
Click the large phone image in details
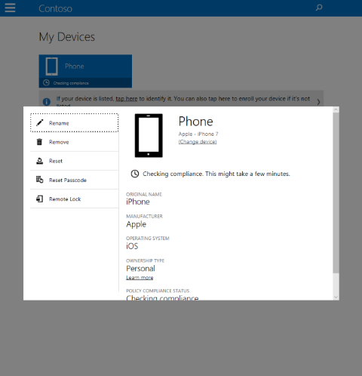click(x=149, y=136)
